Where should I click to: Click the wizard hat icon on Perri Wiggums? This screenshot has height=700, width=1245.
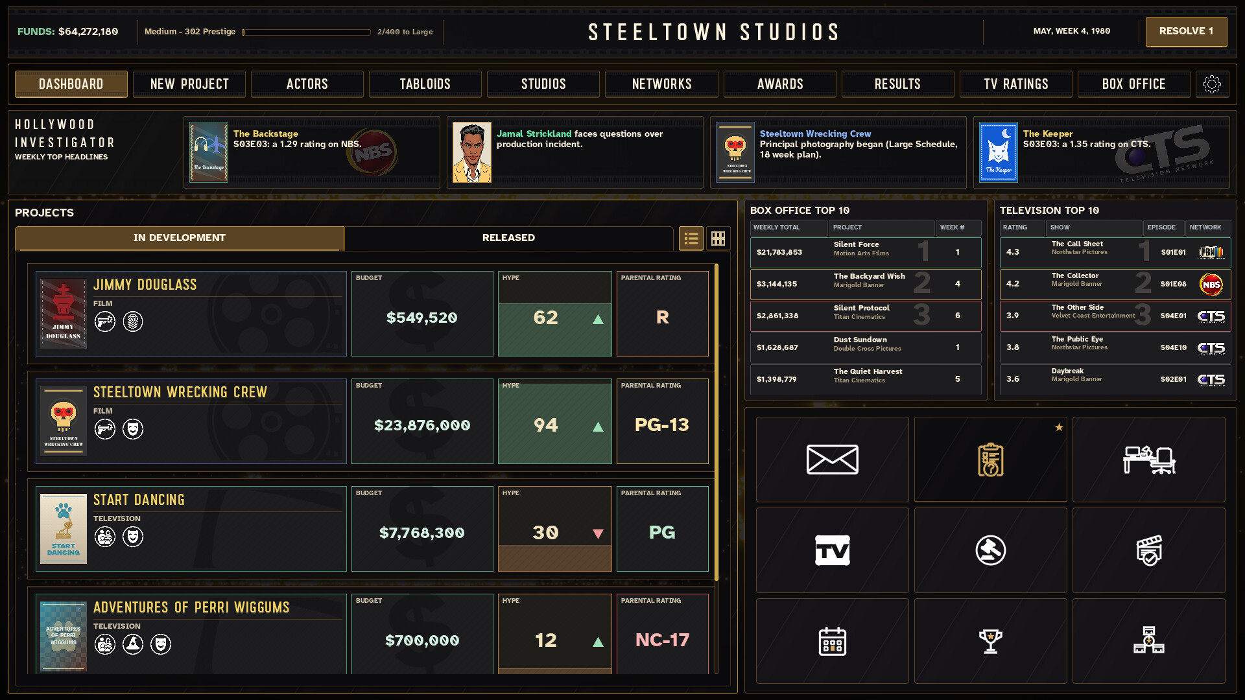coord(133,644)
